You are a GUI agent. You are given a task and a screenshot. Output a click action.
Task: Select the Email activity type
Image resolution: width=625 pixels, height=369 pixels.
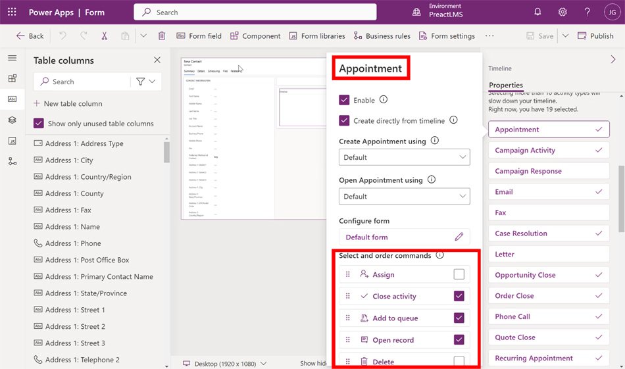tap(549, 191)
